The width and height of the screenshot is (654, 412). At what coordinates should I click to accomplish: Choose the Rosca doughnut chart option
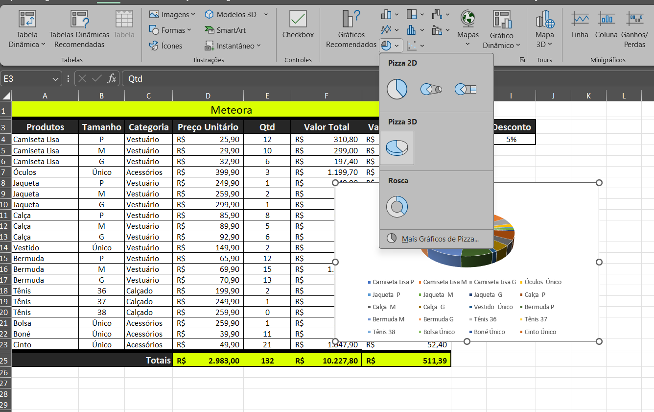397,206
